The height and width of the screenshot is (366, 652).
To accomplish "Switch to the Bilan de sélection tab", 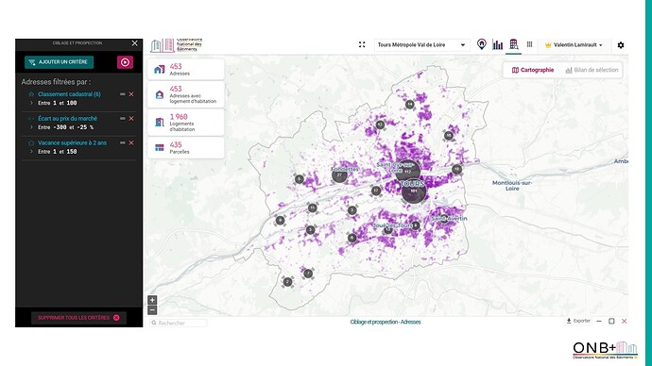I will [592, 70].
